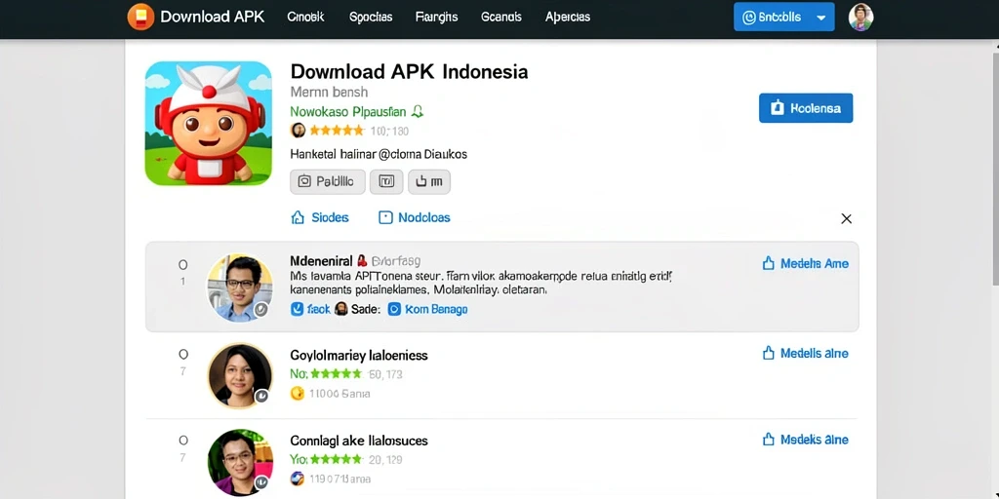This screenshot has height=499, width=999.
Task: Open the Spoctas menu item
Action: [x=371, y=18]
